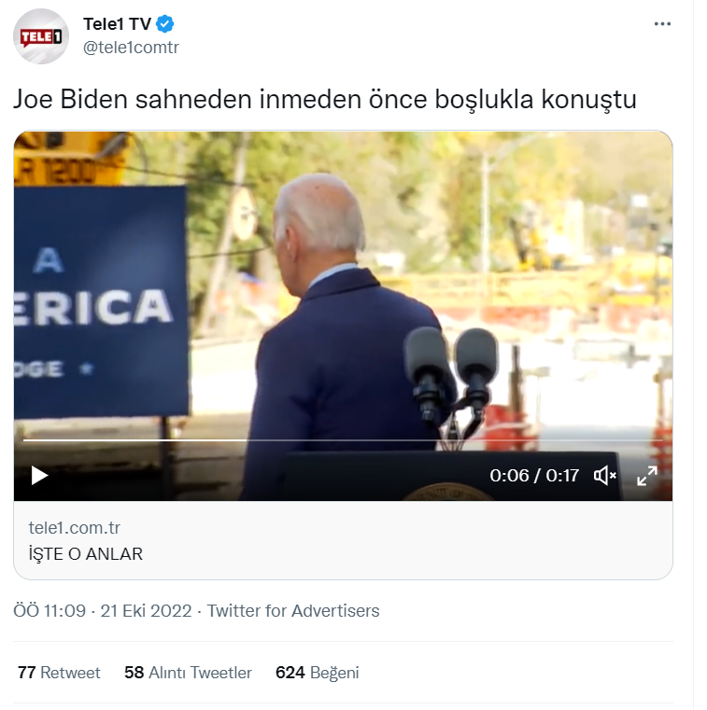Viewport: 707px width, 710px height.
Task: Click the Twitter for Advertisers source link
Action: click(293, 611)
